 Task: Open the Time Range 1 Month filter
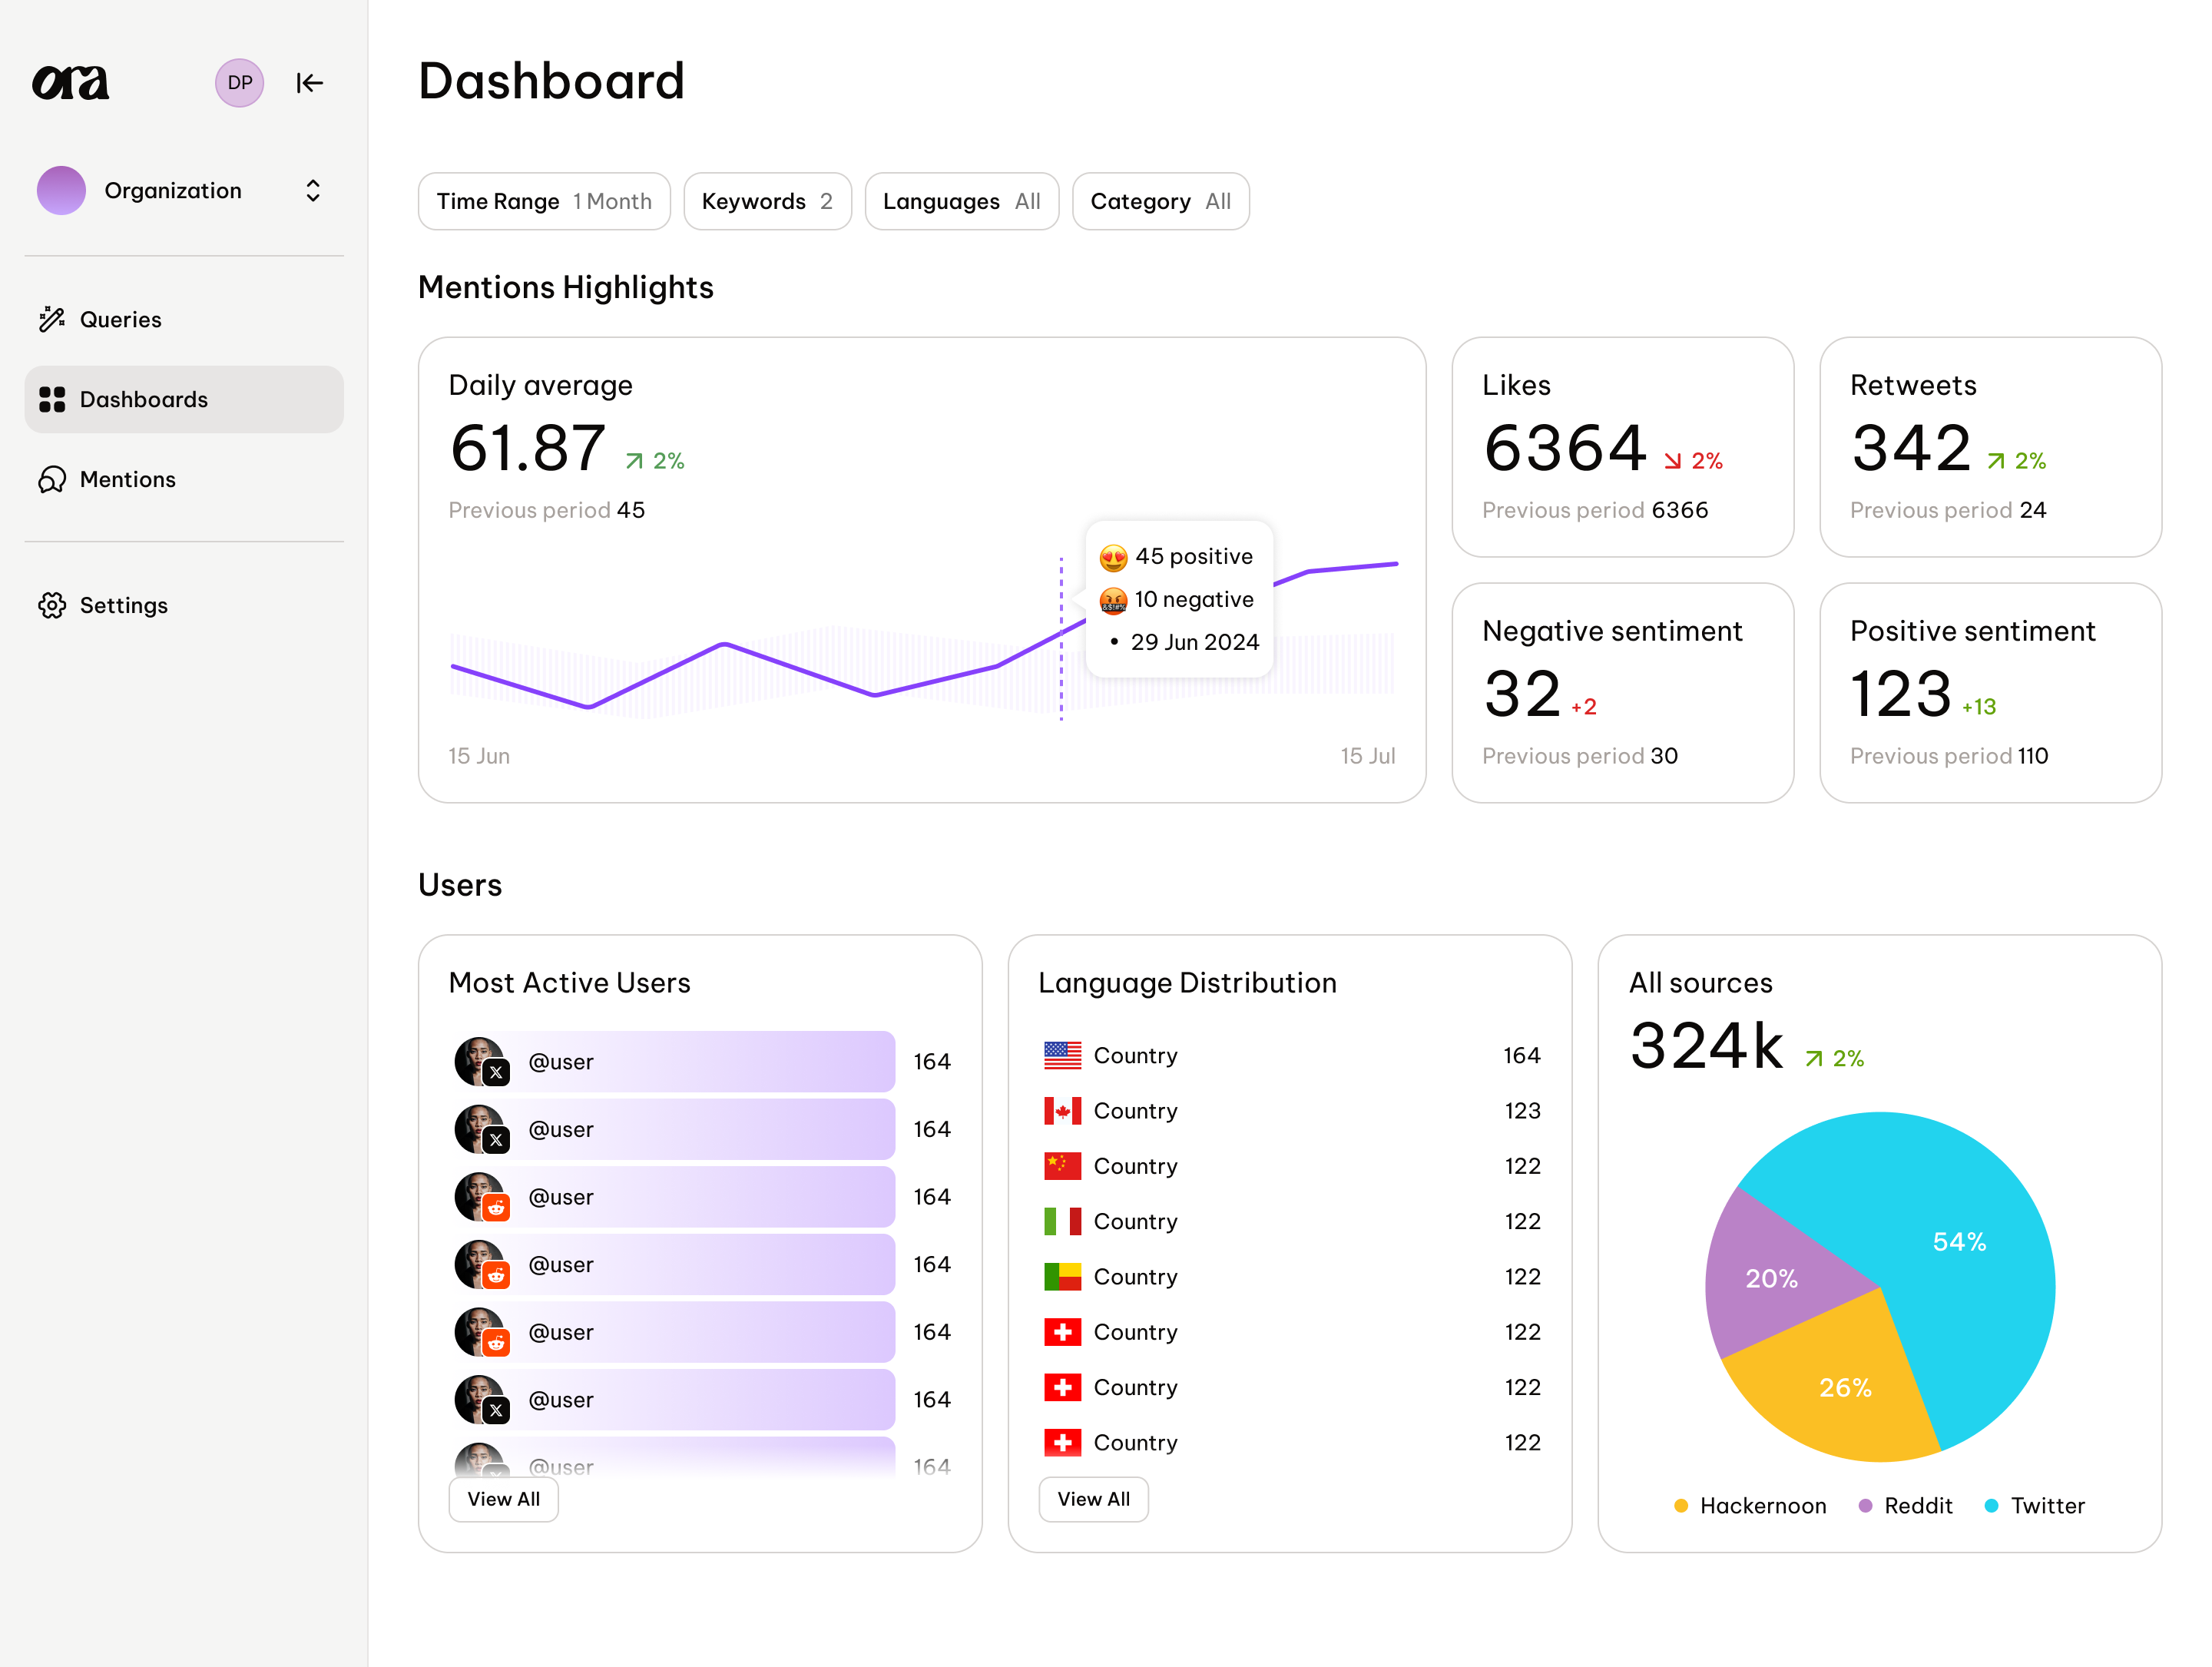click(544, 201)
